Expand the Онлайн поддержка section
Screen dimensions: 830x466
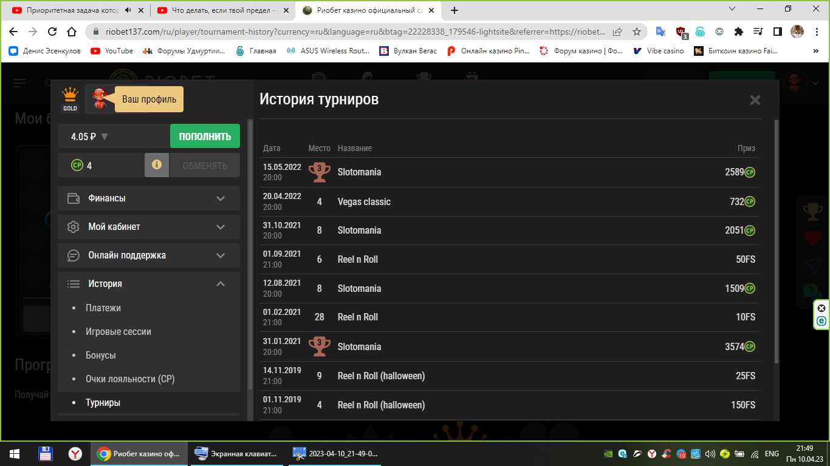point(149,255)
